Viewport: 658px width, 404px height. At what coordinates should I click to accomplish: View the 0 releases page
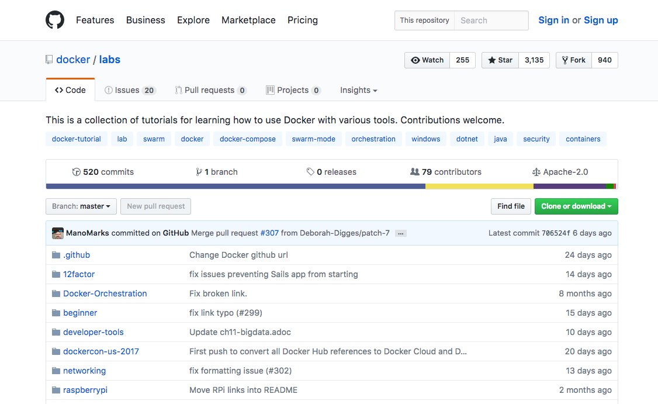(331, 172)
